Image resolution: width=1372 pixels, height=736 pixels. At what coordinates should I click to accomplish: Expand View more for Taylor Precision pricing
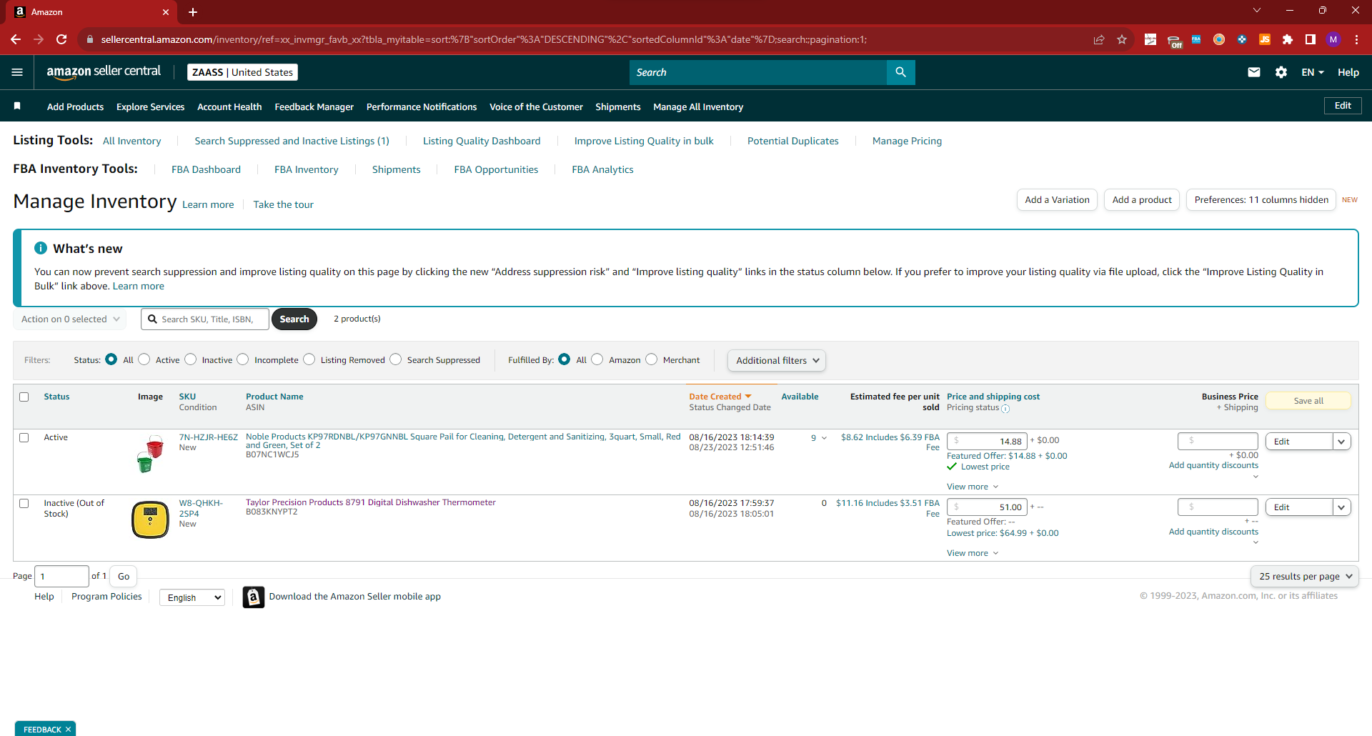[973, 553]
